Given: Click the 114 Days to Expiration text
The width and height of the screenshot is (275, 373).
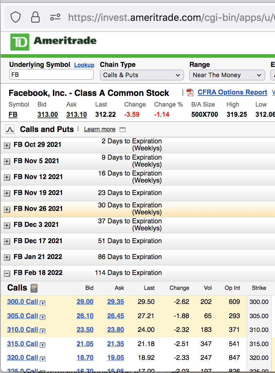Looking at the screenshot, I should 128,273.
